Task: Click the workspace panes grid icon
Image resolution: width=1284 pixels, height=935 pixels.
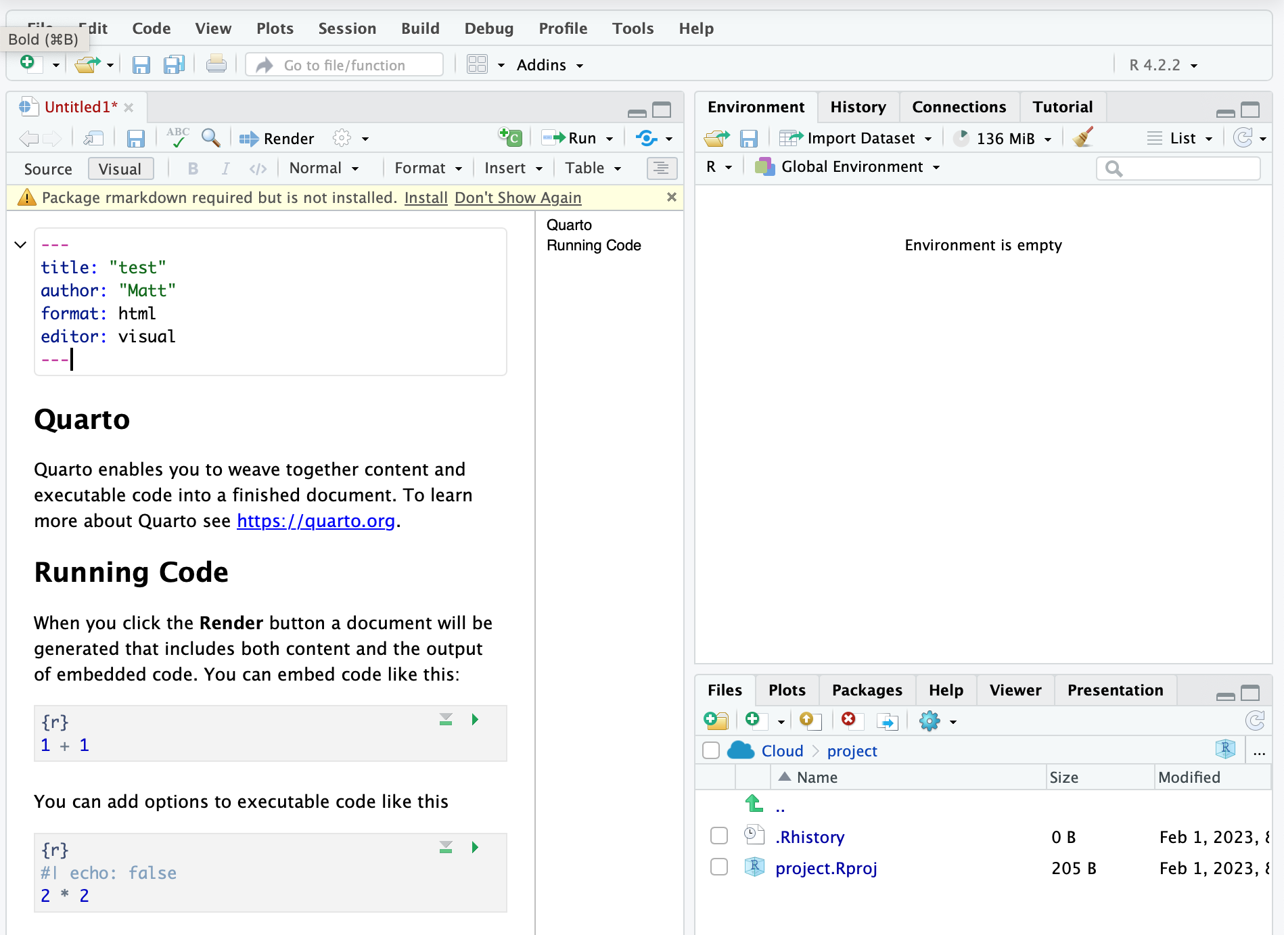Action: [478, 65]
